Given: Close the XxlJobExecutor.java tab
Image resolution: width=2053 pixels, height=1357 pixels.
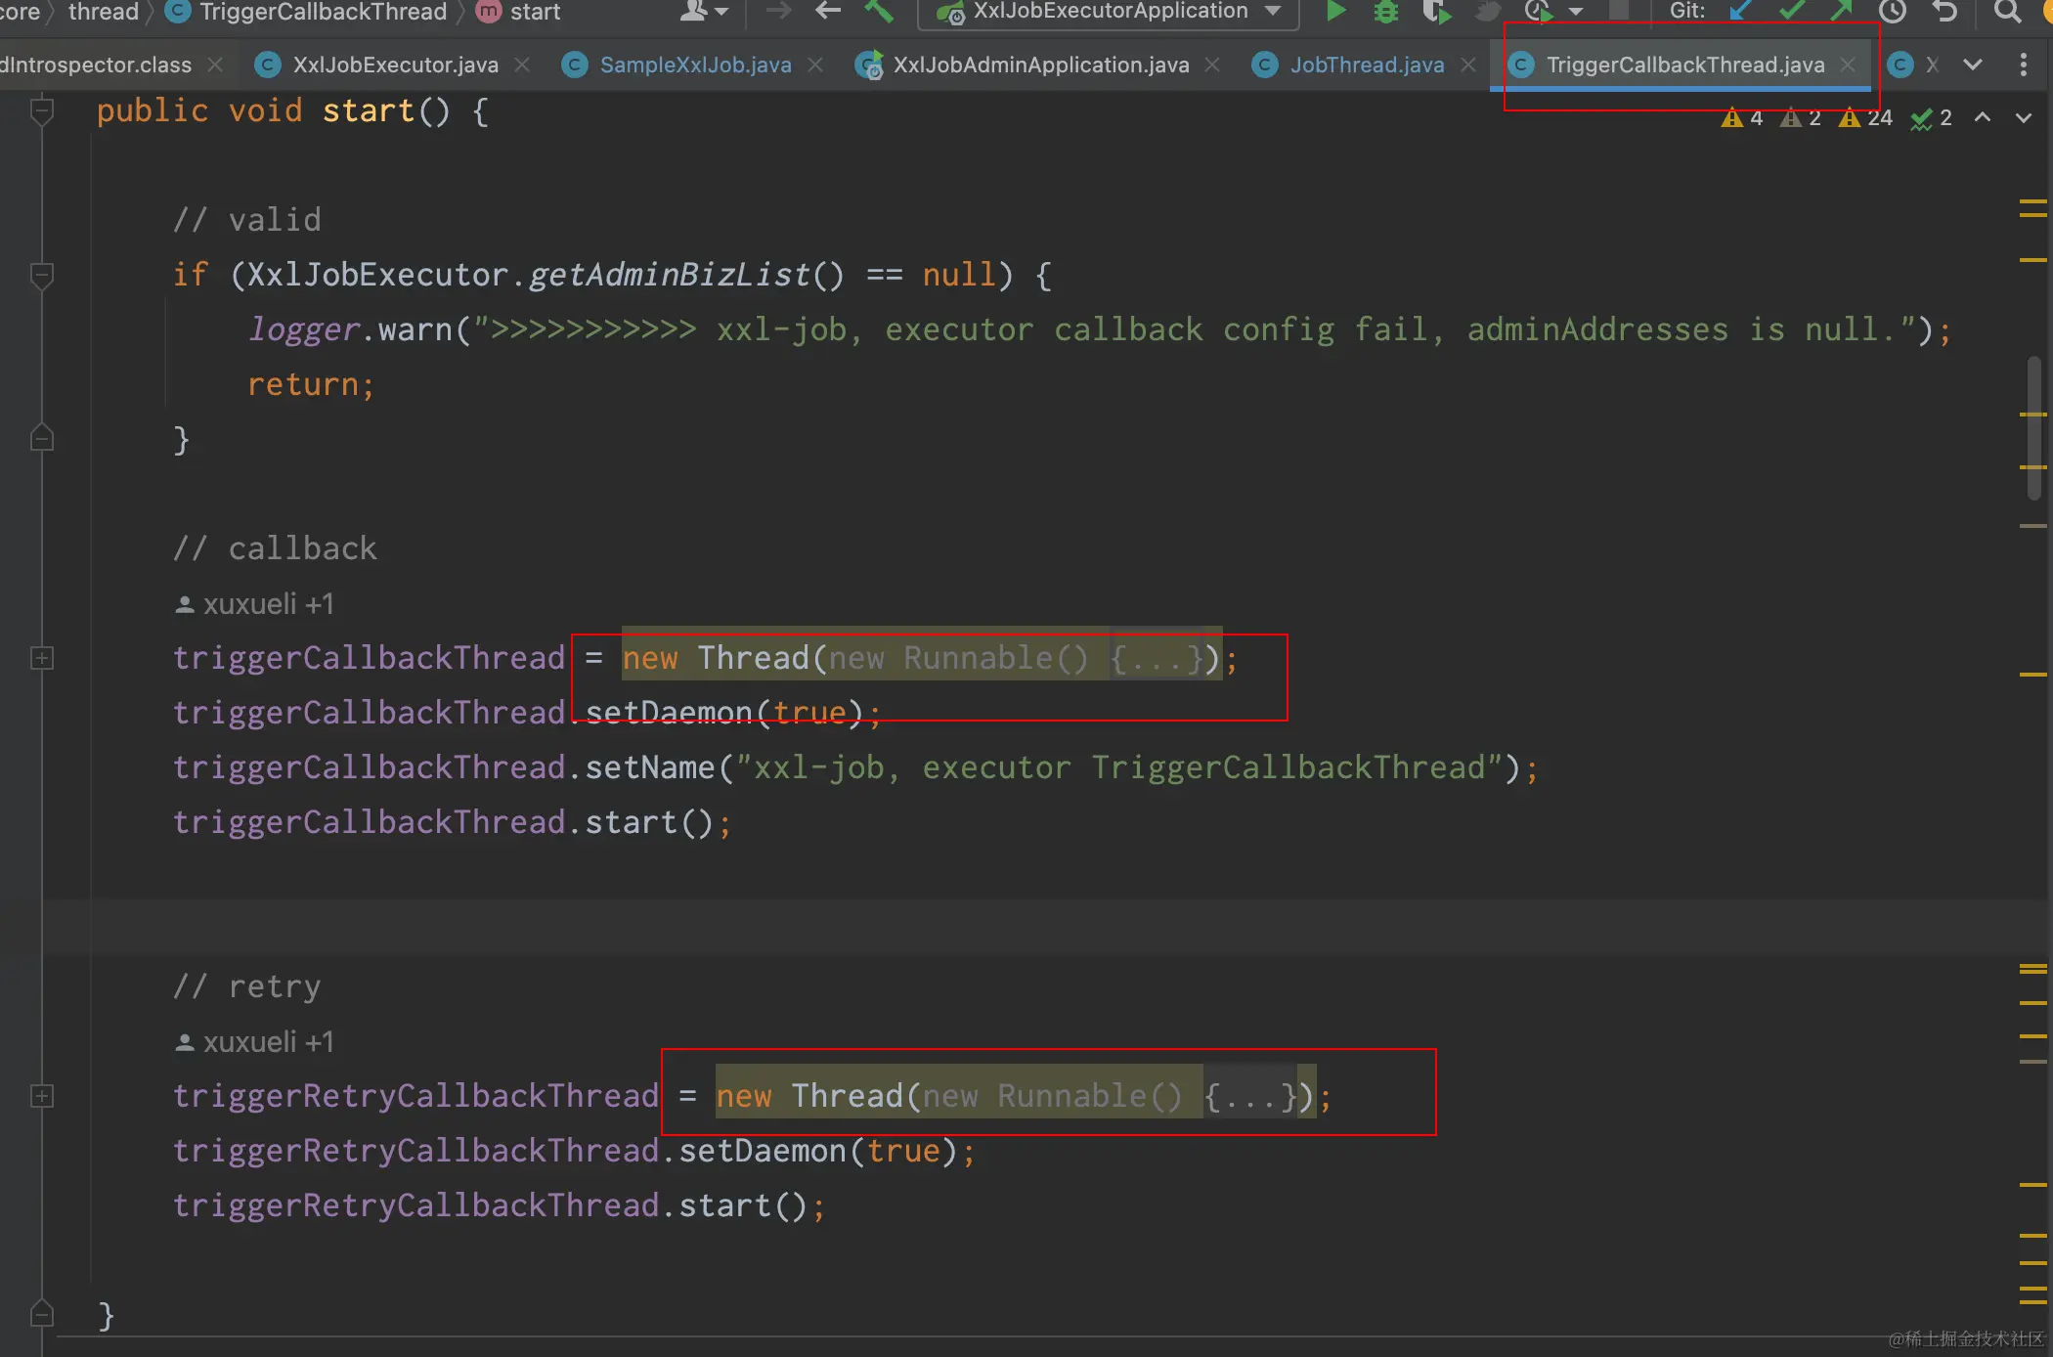Looking at the screenshot, I should click(523, 65).
